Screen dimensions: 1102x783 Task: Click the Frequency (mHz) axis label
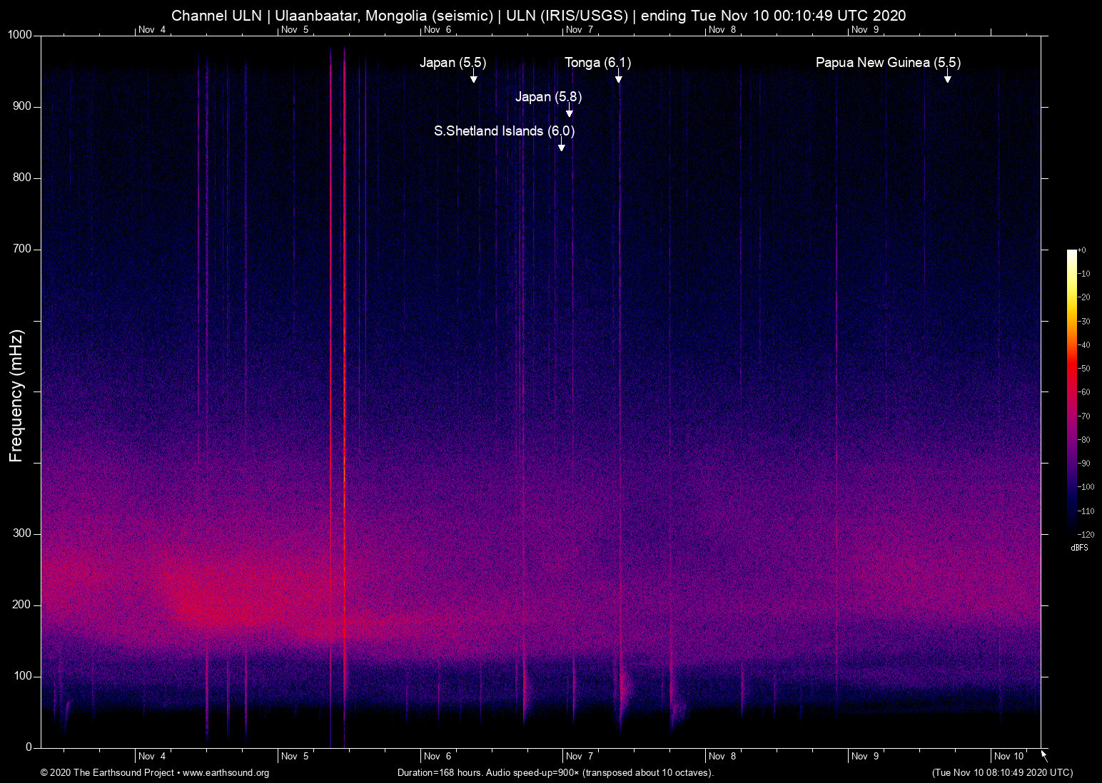tap(16, 396)
